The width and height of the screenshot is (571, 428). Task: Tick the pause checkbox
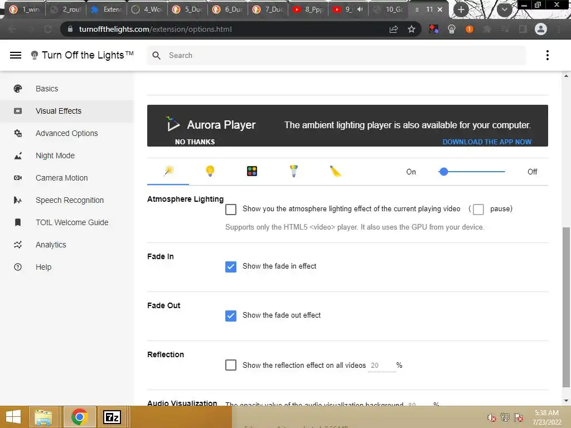(x=478, y=210)
